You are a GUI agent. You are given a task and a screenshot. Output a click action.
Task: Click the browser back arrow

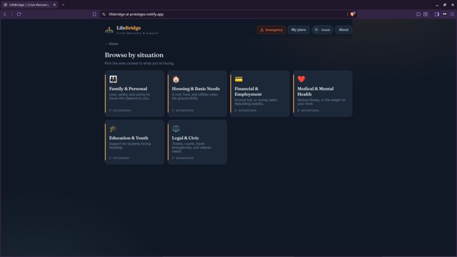click(5, 14)
